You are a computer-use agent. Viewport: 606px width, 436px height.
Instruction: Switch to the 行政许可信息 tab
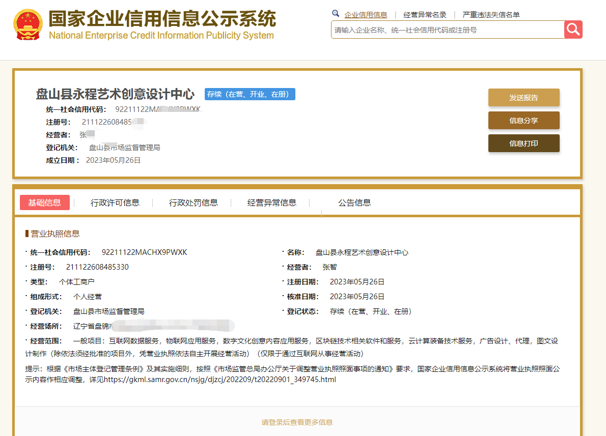pyautogui.click(x=115, y=203)
